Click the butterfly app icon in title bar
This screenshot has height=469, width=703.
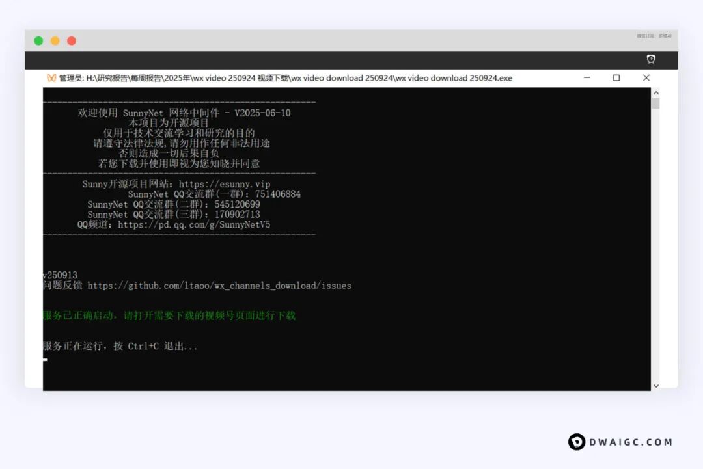[51, 78]
